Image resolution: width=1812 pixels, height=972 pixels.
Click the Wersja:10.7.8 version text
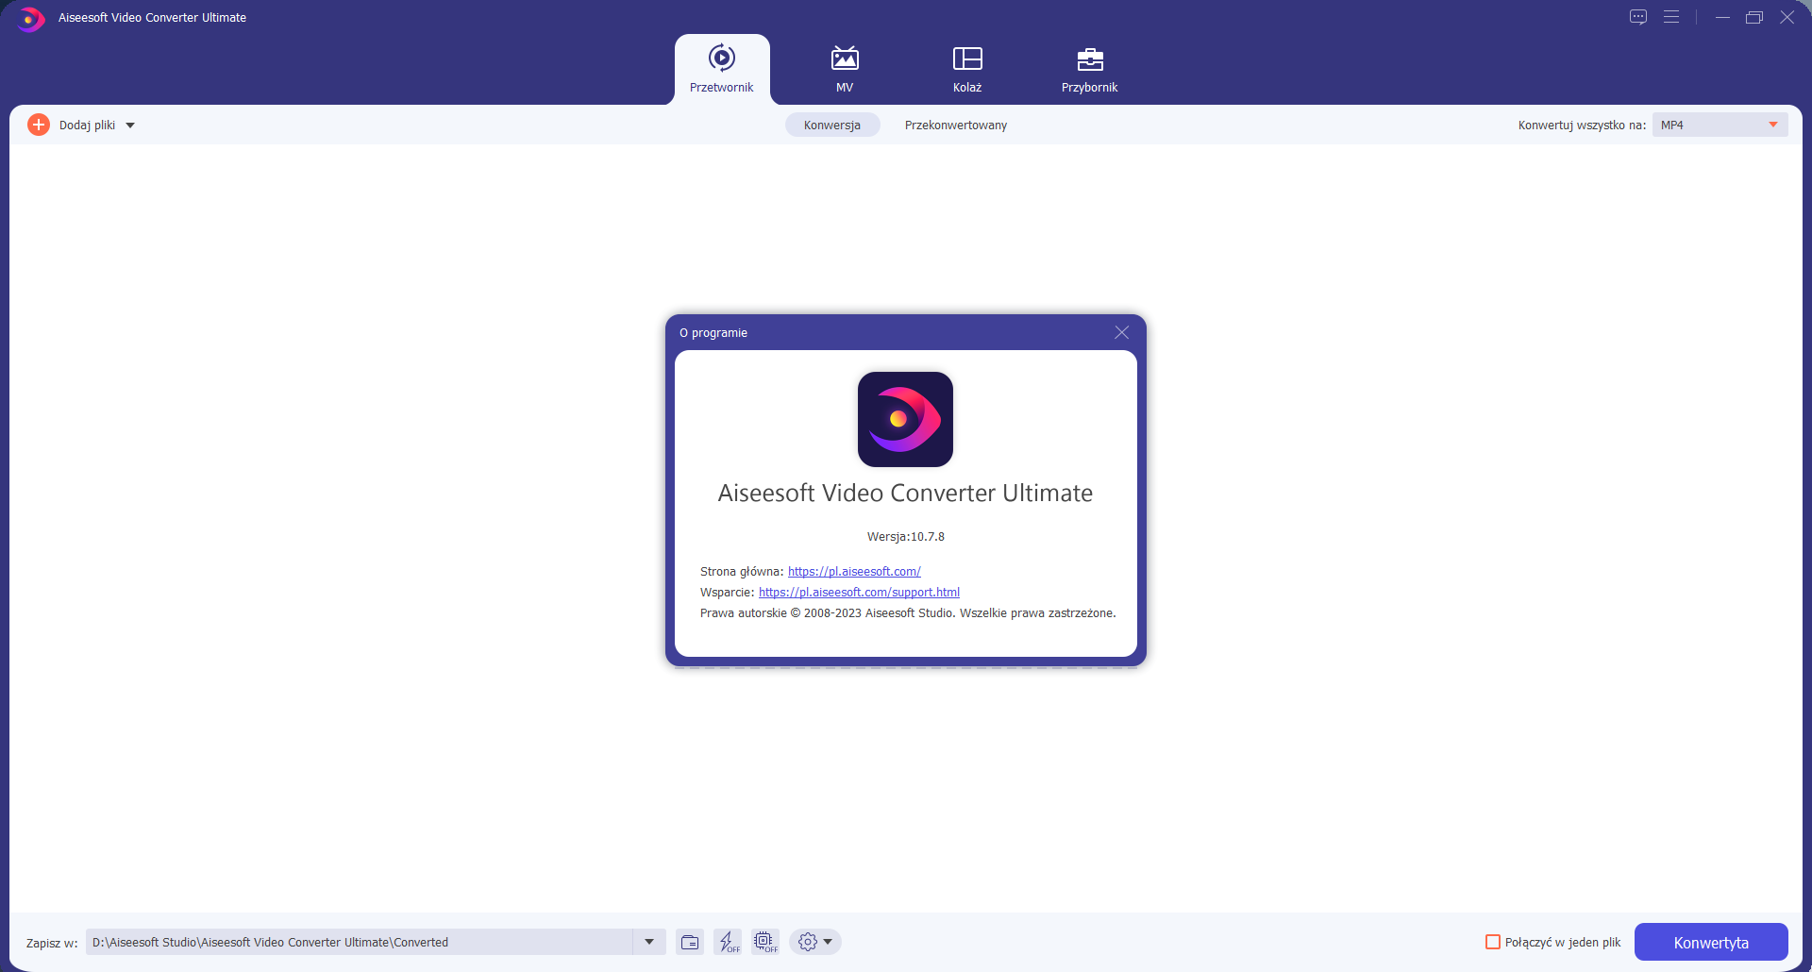906,536
